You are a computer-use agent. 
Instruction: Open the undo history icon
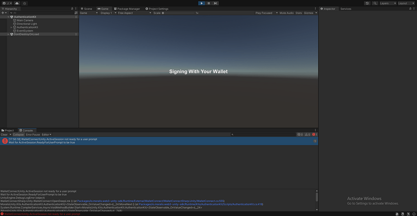pyautogui.click(x=367, y=3)
